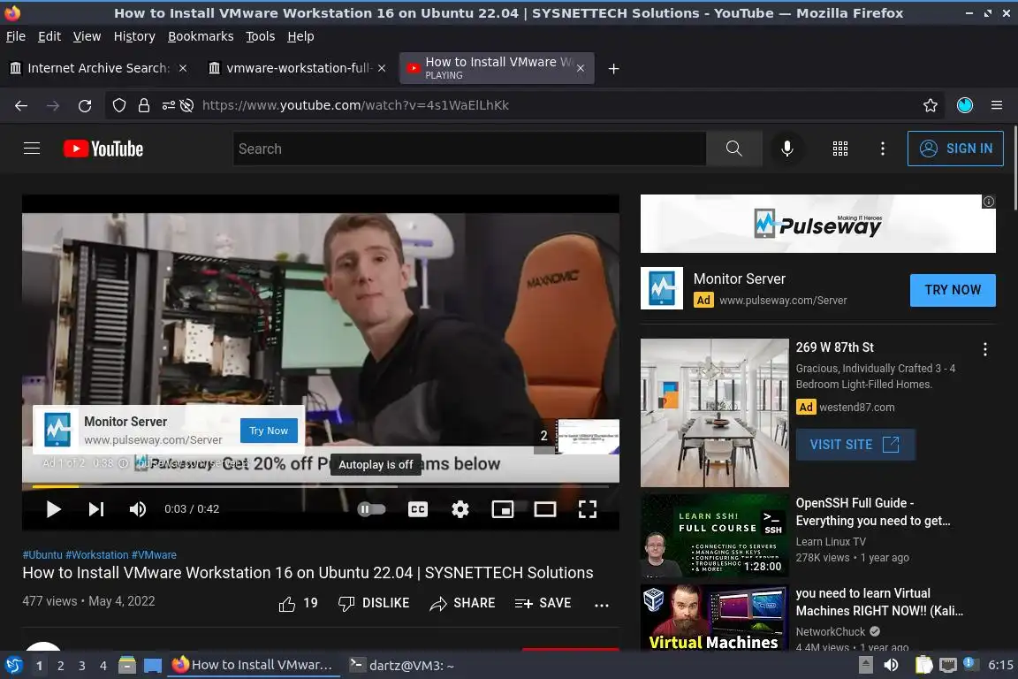Open the #Workstation hashtag link
The image size is (1018, 679).
point(96,555)
